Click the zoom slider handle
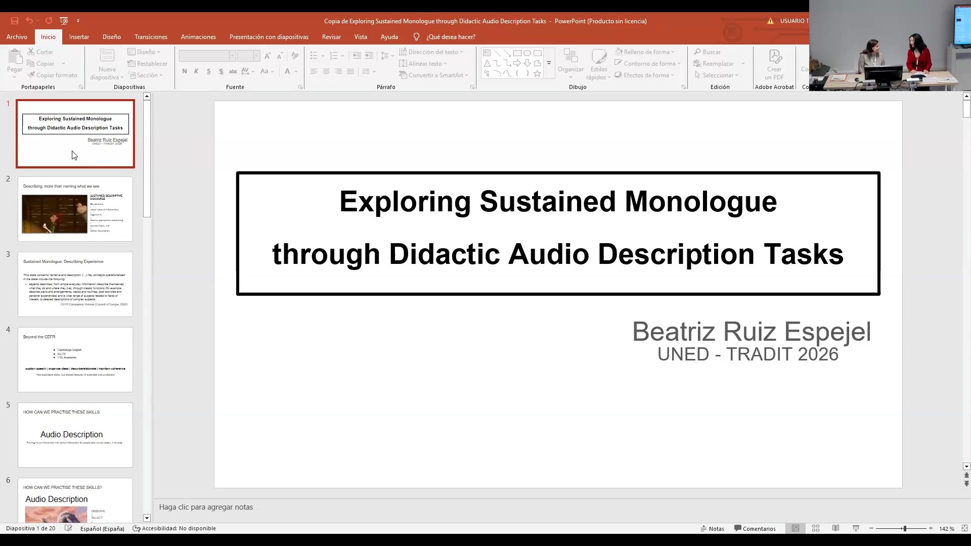This screenshot has height=546, width=971. tap(904, 528)
